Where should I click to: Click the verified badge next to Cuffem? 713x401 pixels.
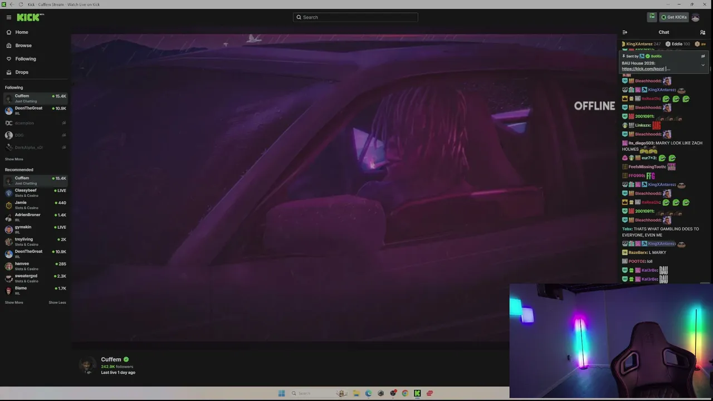[x=126, y=360]
